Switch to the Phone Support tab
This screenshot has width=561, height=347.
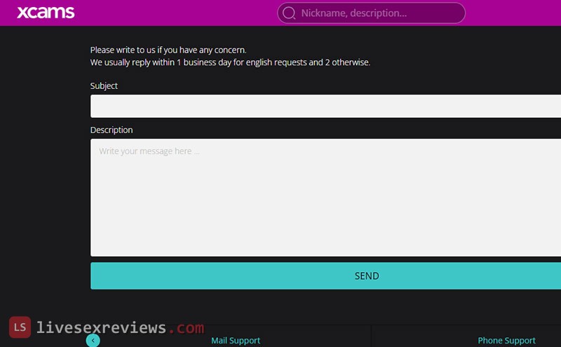(506, 340)
